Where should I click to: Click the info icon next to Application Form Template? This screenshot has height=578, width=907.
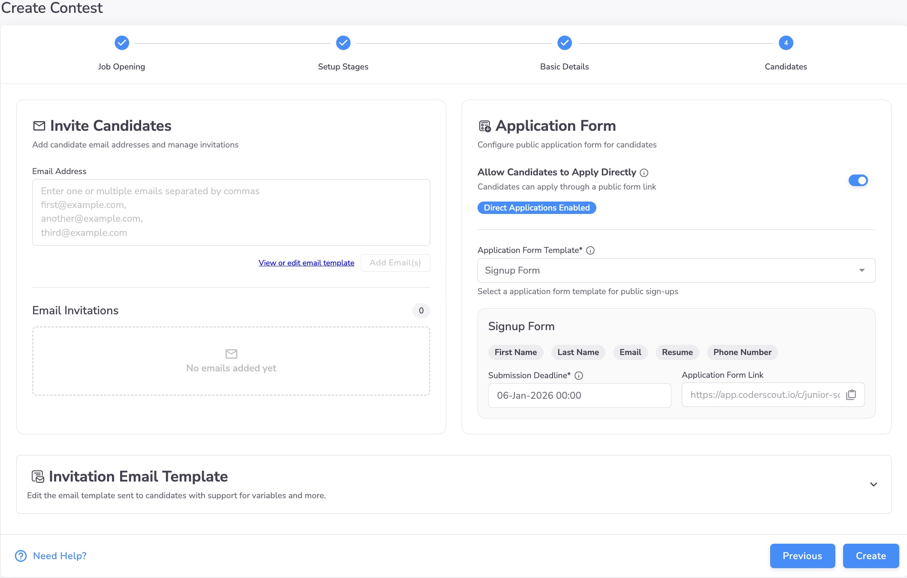coord(591,250)
